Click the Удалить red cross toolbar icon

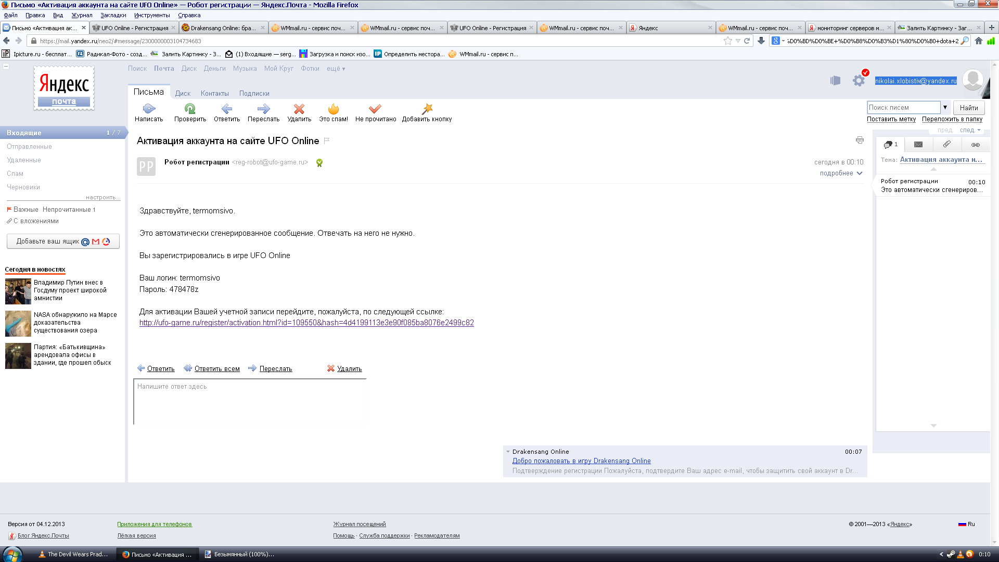pos(299,109)
